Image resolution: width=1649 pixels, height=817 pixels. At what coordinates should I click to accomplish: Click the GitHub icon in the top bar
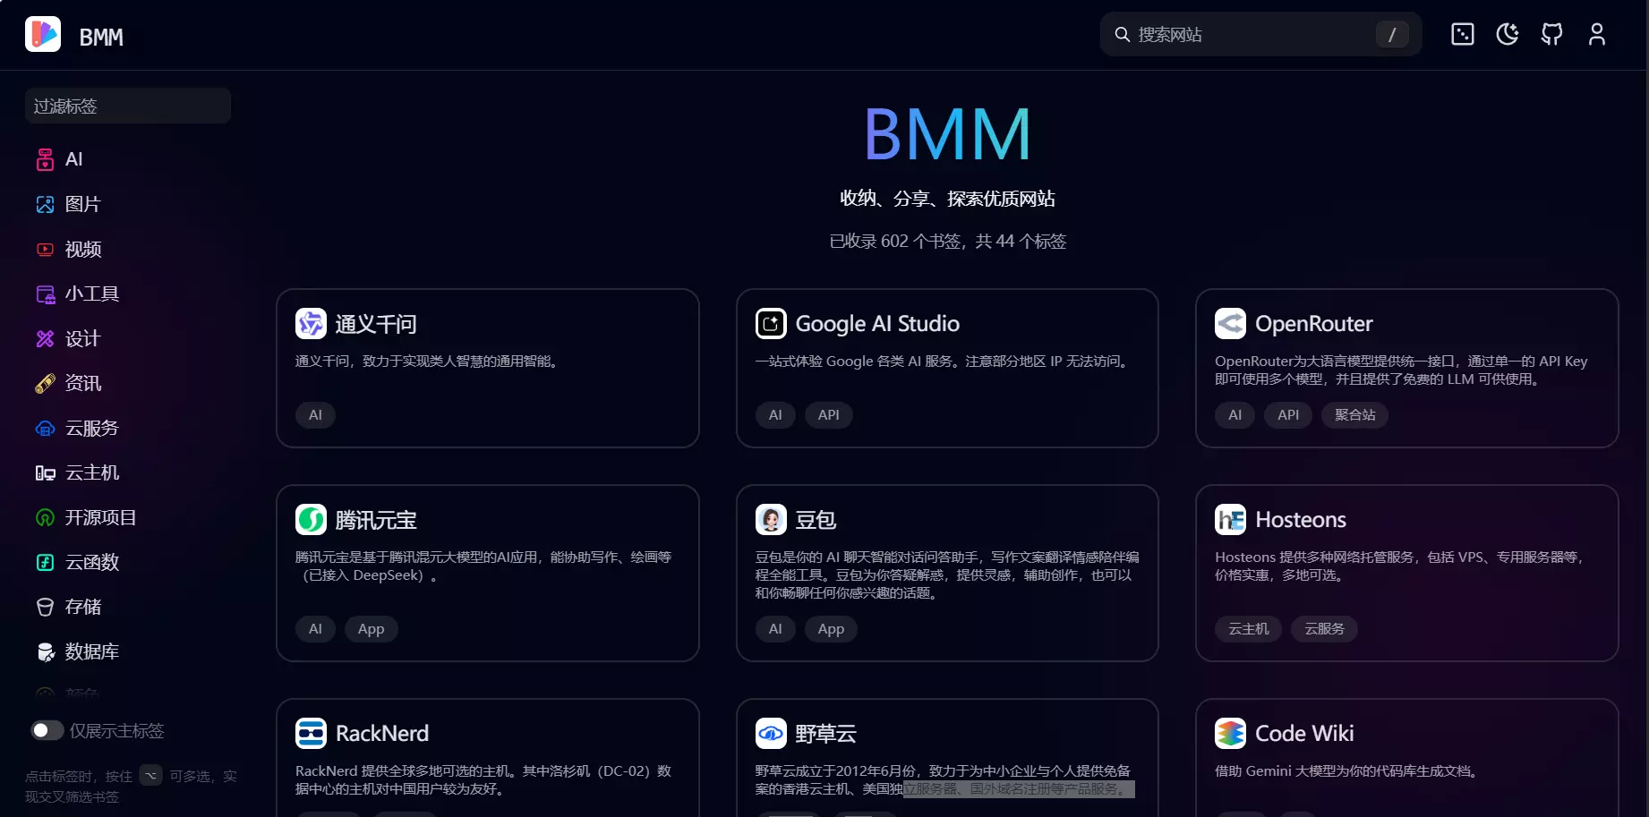tap(1551, 34)
